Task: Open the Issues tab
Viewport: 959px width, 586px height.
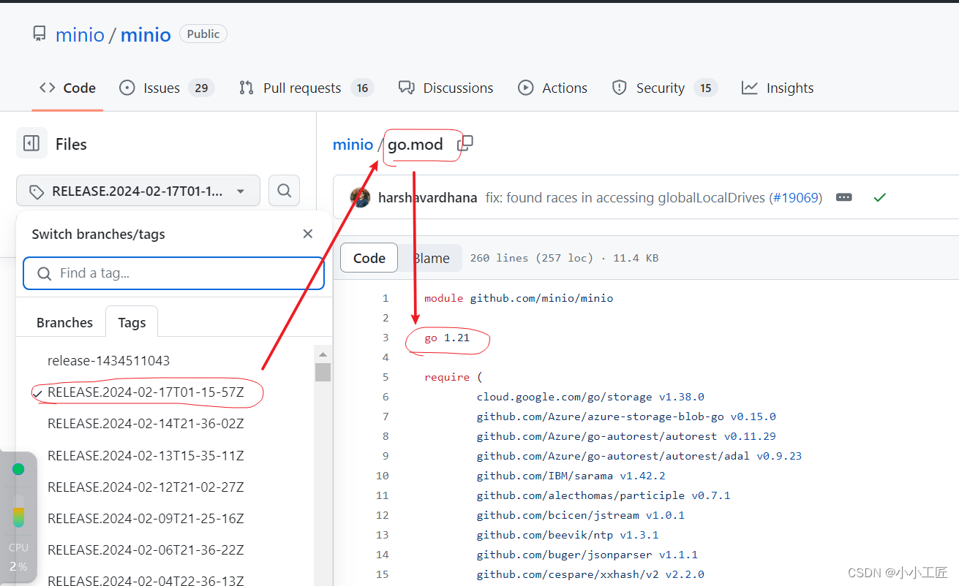Action: click(167, 88)
